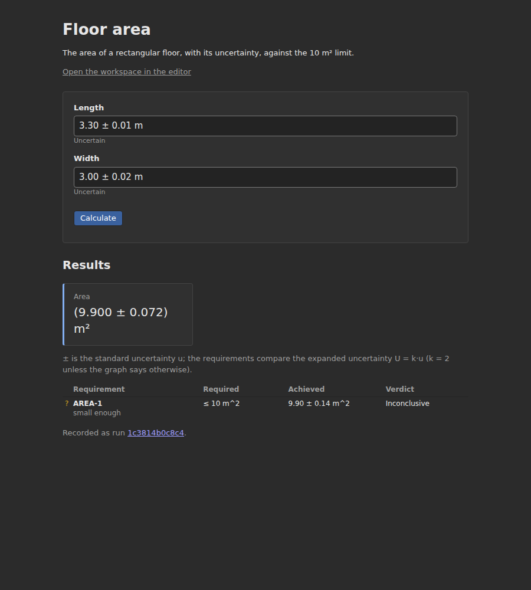The width and height of the screenshot is (531, 590).
Task: Click the 'Uncertain' hint under Length
Action: click(x=90, y=141)
